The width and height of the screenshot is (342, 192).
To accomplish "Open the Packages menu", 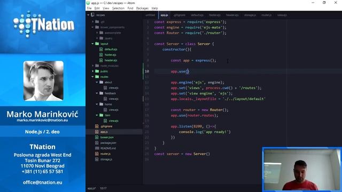I will [142, 9].
